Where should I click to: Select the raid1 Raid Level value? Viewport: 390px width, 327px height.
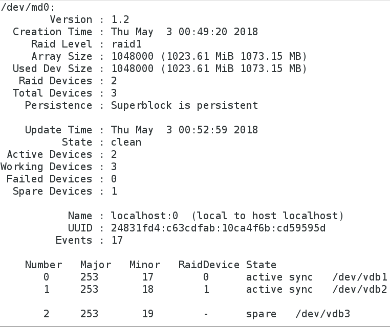tap(126, 44)
